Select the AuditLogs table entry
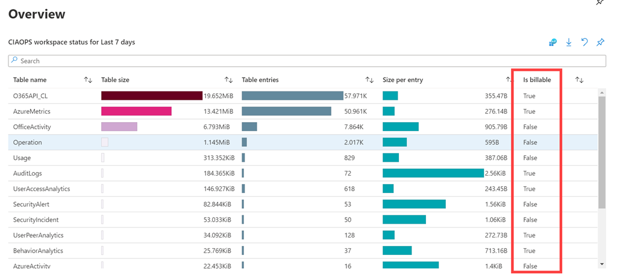This screenshot has width=617, height=276. 28,173
